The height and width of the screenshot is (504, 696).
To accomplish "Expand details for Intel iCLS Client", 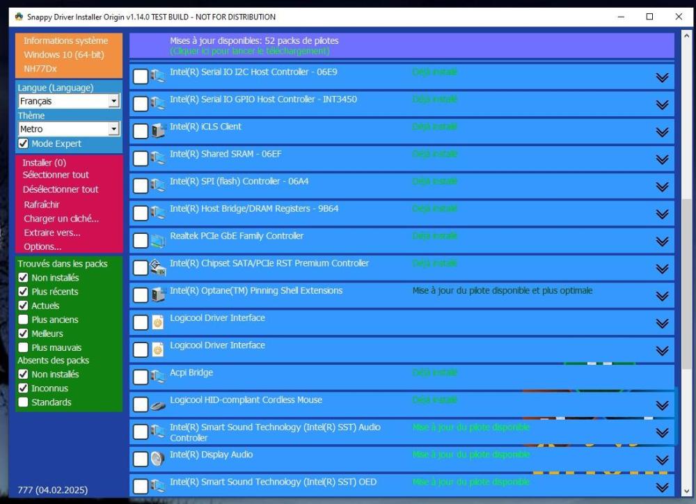I will click(662, 132).
